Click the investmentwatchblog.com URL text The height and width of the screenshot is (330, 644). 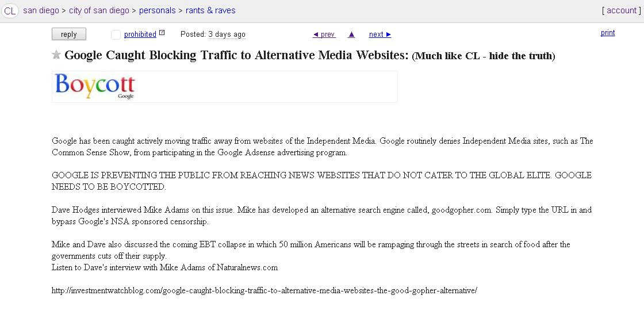click(264, 290)
